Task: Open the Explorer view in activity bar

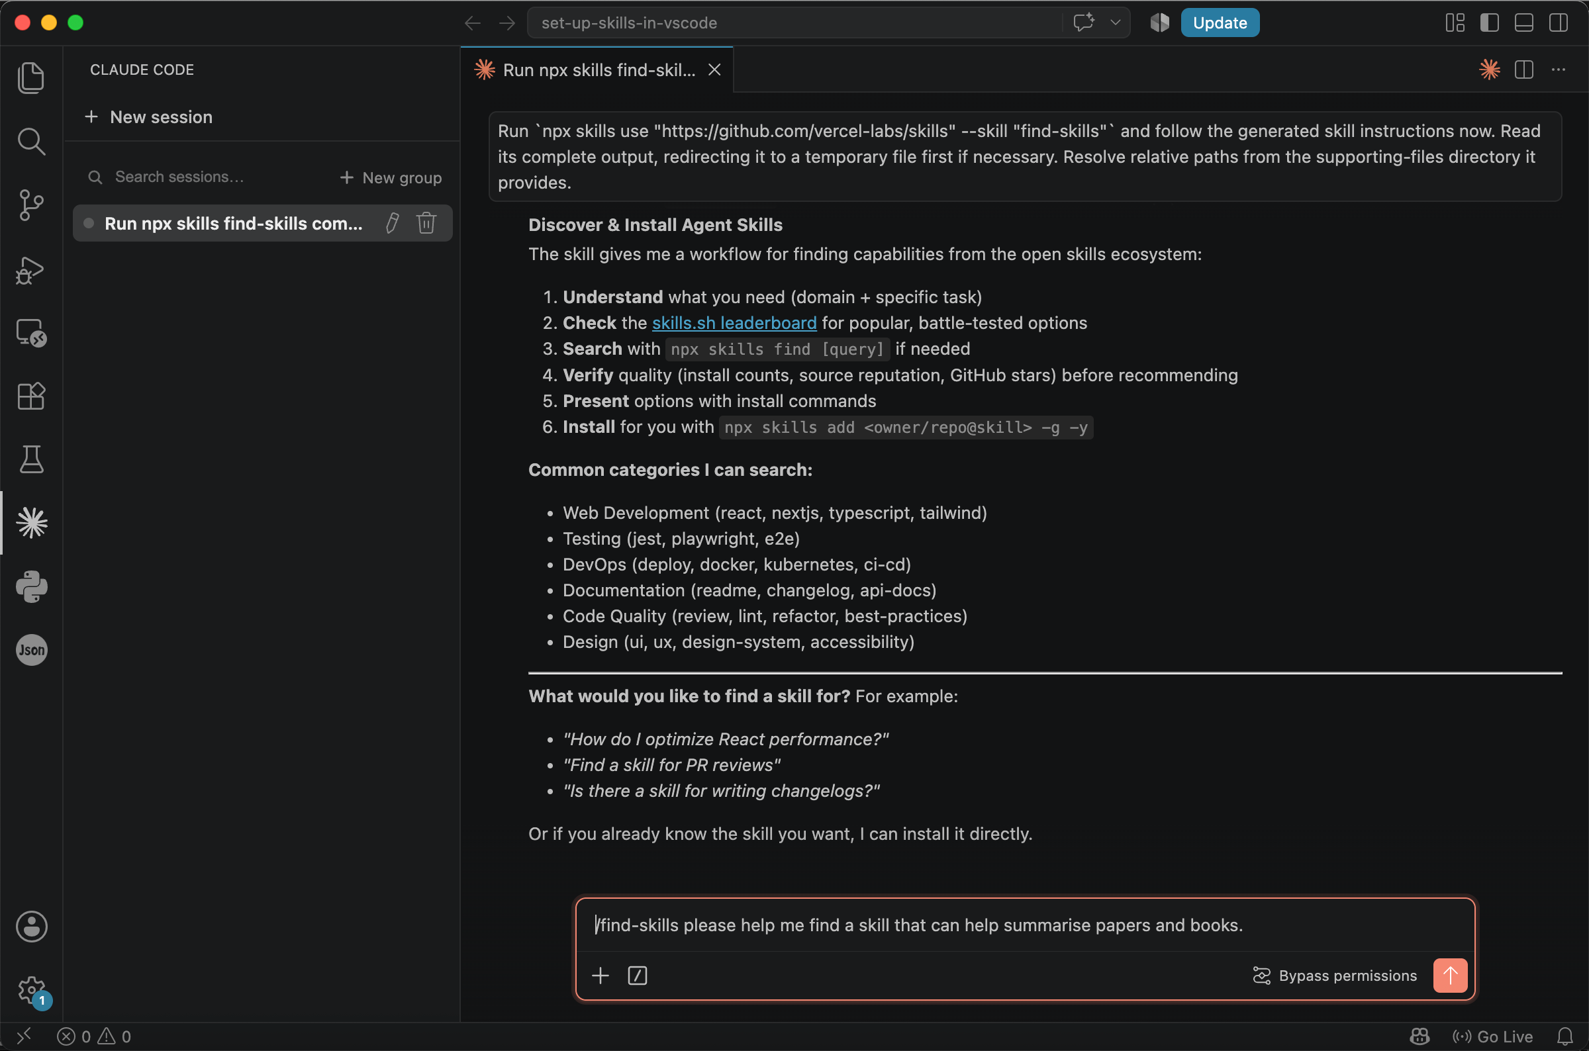Action: coord(31,77)
